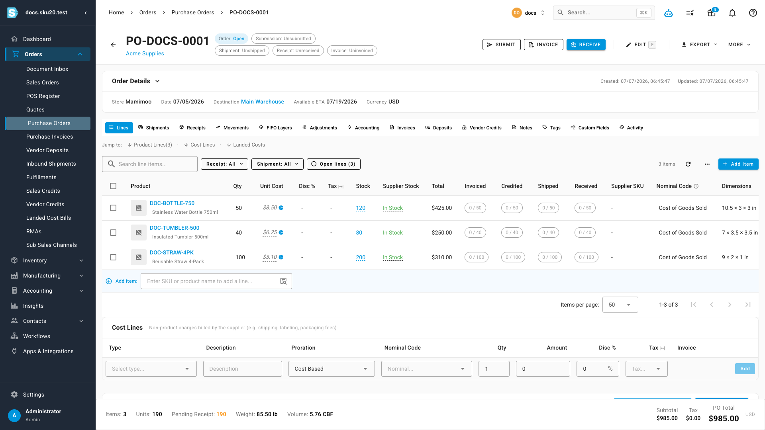Switch to the FIFO Layers tab
The height and width of the screenshot is (430, 765).
click(x=275, y=128)
